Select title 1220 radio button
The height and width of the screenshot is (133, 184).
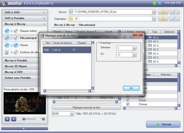click(x=54, y=98)
